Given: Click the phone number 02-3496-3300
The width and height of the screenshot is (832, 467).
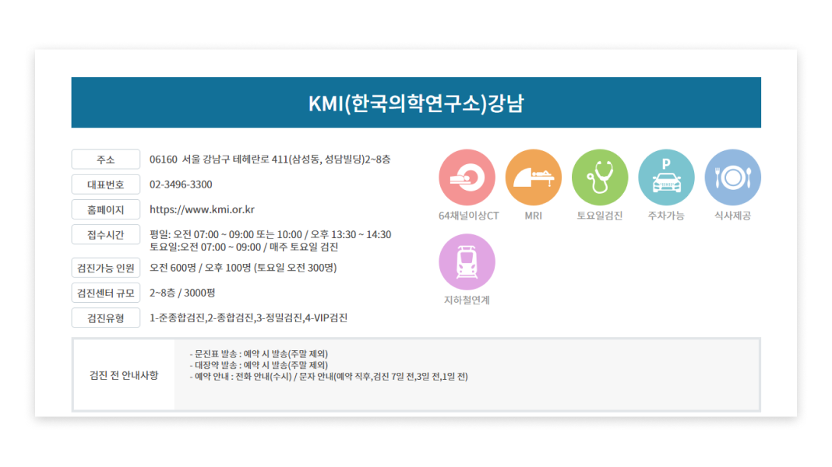Looking at the screenshot, I should pos(181,184).
